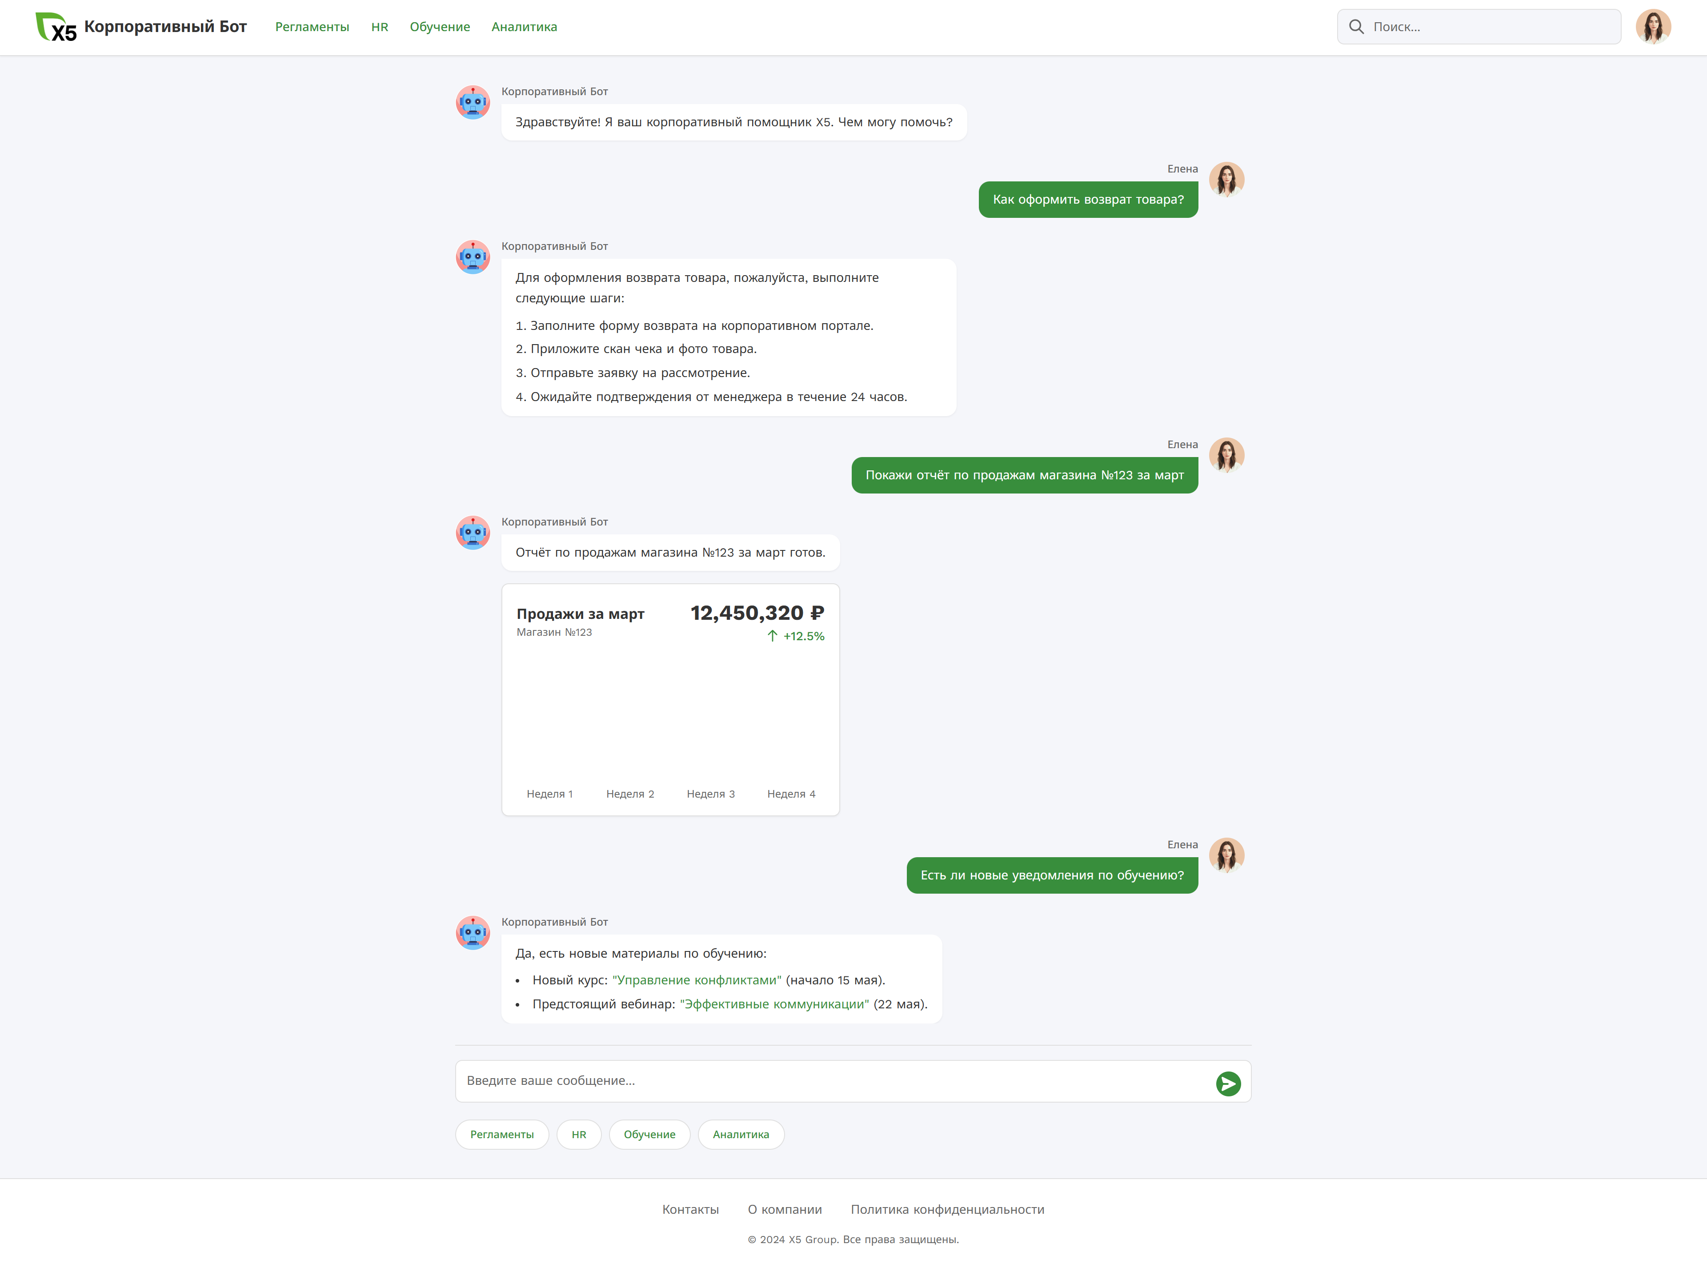Open the "Управление конфликтами" course link
Viewport: 1707px width, 1268px height.
pyautogui.click(x=696, y=980)
